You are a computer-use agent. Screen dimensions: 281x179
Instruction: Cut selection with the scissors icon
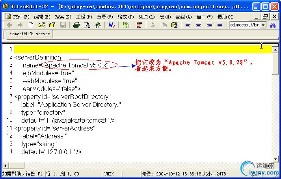pyautogui.click(x=153, y=25)
